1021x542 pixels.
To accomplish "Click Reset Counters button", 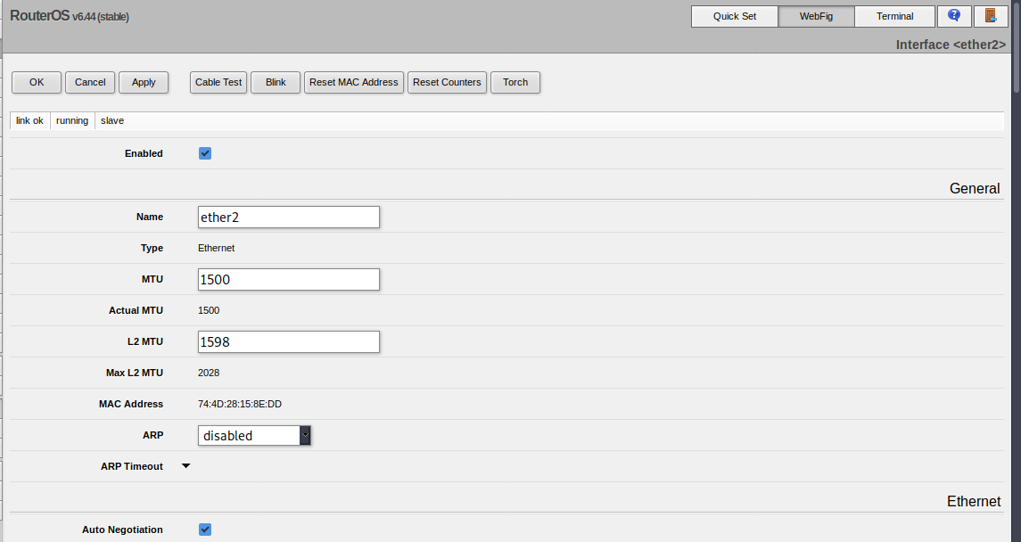I will click(447, 82).
